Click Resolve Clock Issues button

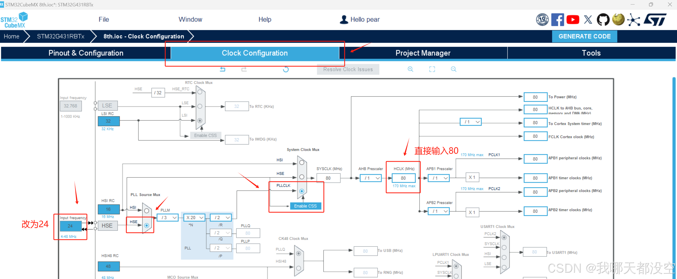click(x=348, y=69)
